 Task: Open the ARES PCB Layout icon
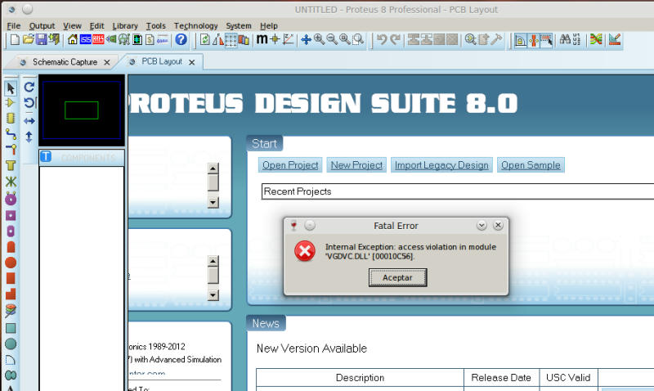[x=98, y=39]
